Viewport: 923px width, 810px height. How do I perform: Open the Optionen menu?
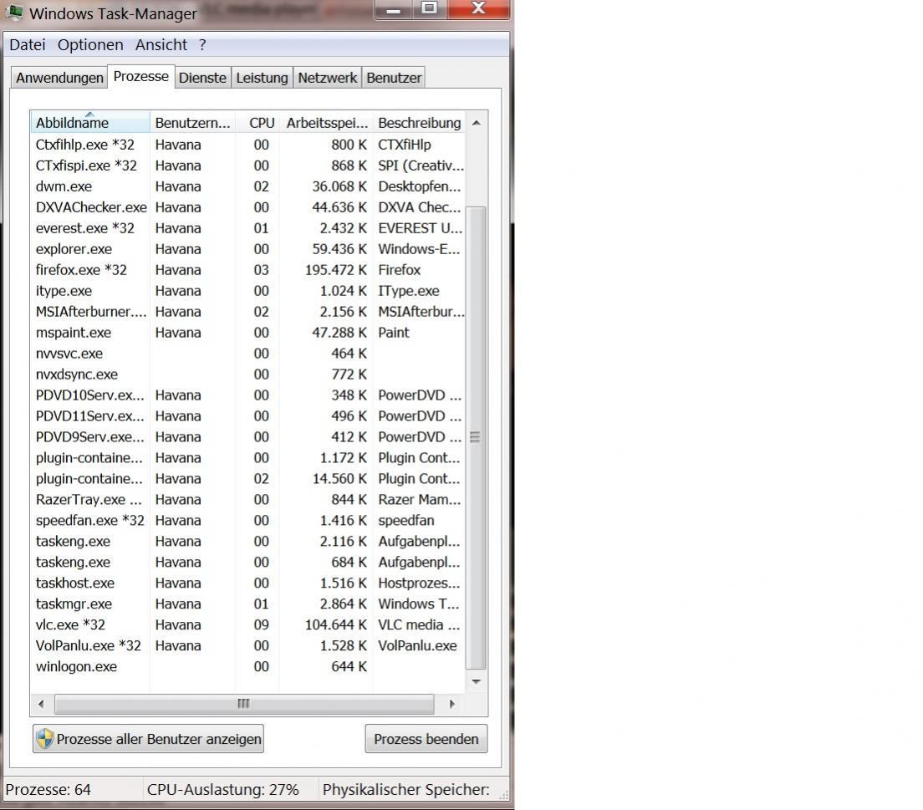point(90,45)
